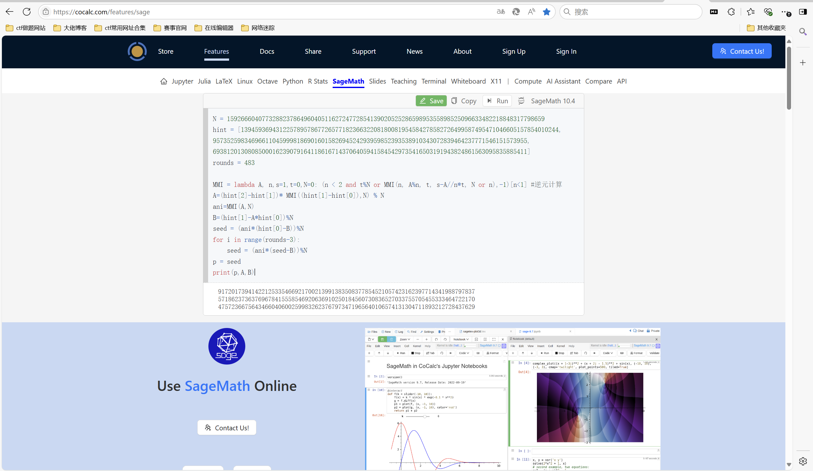This screenshot has width=813, height=471.
Task: Click the Markdown viewer extension icon
Action: (714, 12)
